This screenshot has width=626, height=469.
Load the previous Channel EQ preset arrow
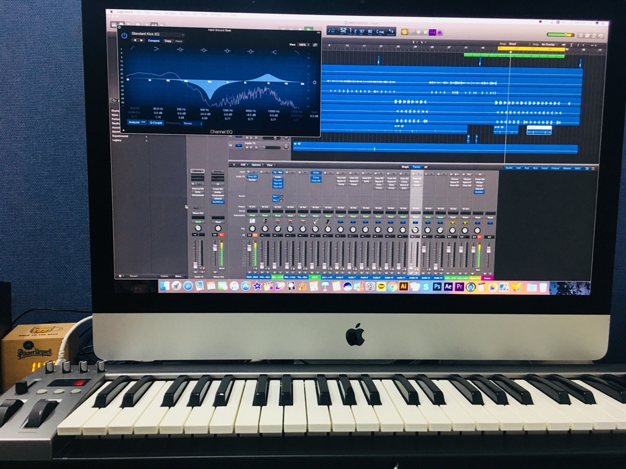coord(135,41)
